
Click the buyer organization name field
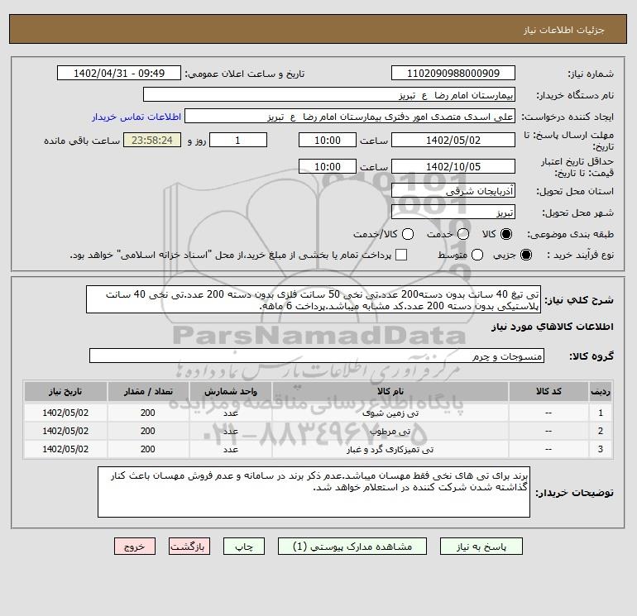point(329,95)
